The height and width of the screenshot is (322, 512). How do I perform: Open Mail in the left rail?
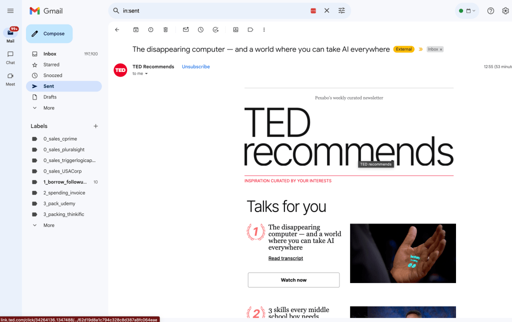(10, 35)
